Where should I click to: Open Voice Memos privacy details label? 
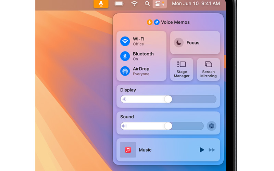pos(175,22)
